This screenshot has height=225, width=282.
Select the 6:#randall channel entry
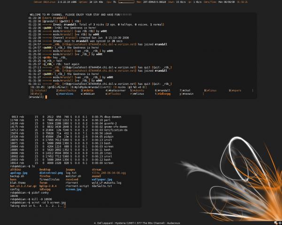[163, 90]
